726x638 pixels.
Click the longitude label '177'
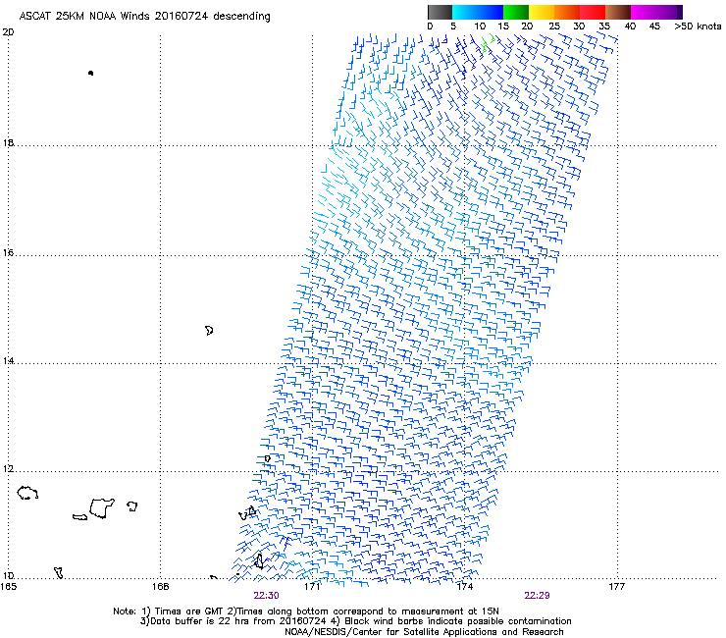point(616,587)
